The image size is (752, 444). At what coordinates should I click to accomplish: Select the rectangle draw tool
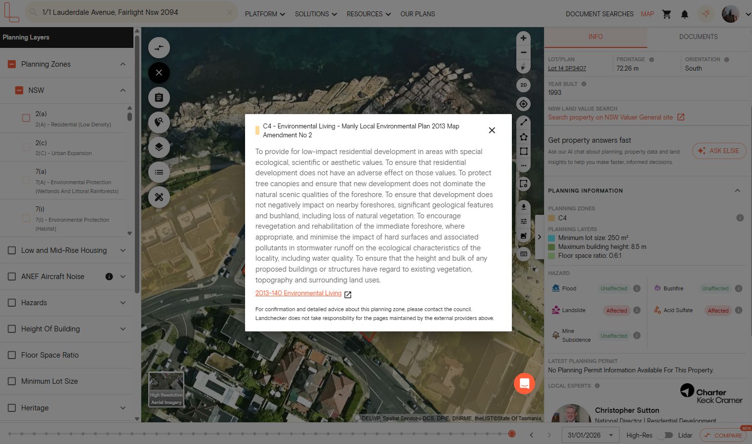click(523, 151)
